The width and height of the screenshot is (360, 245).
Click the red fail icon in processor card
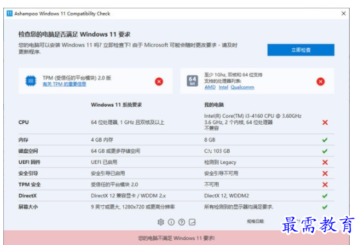(321, 82)
